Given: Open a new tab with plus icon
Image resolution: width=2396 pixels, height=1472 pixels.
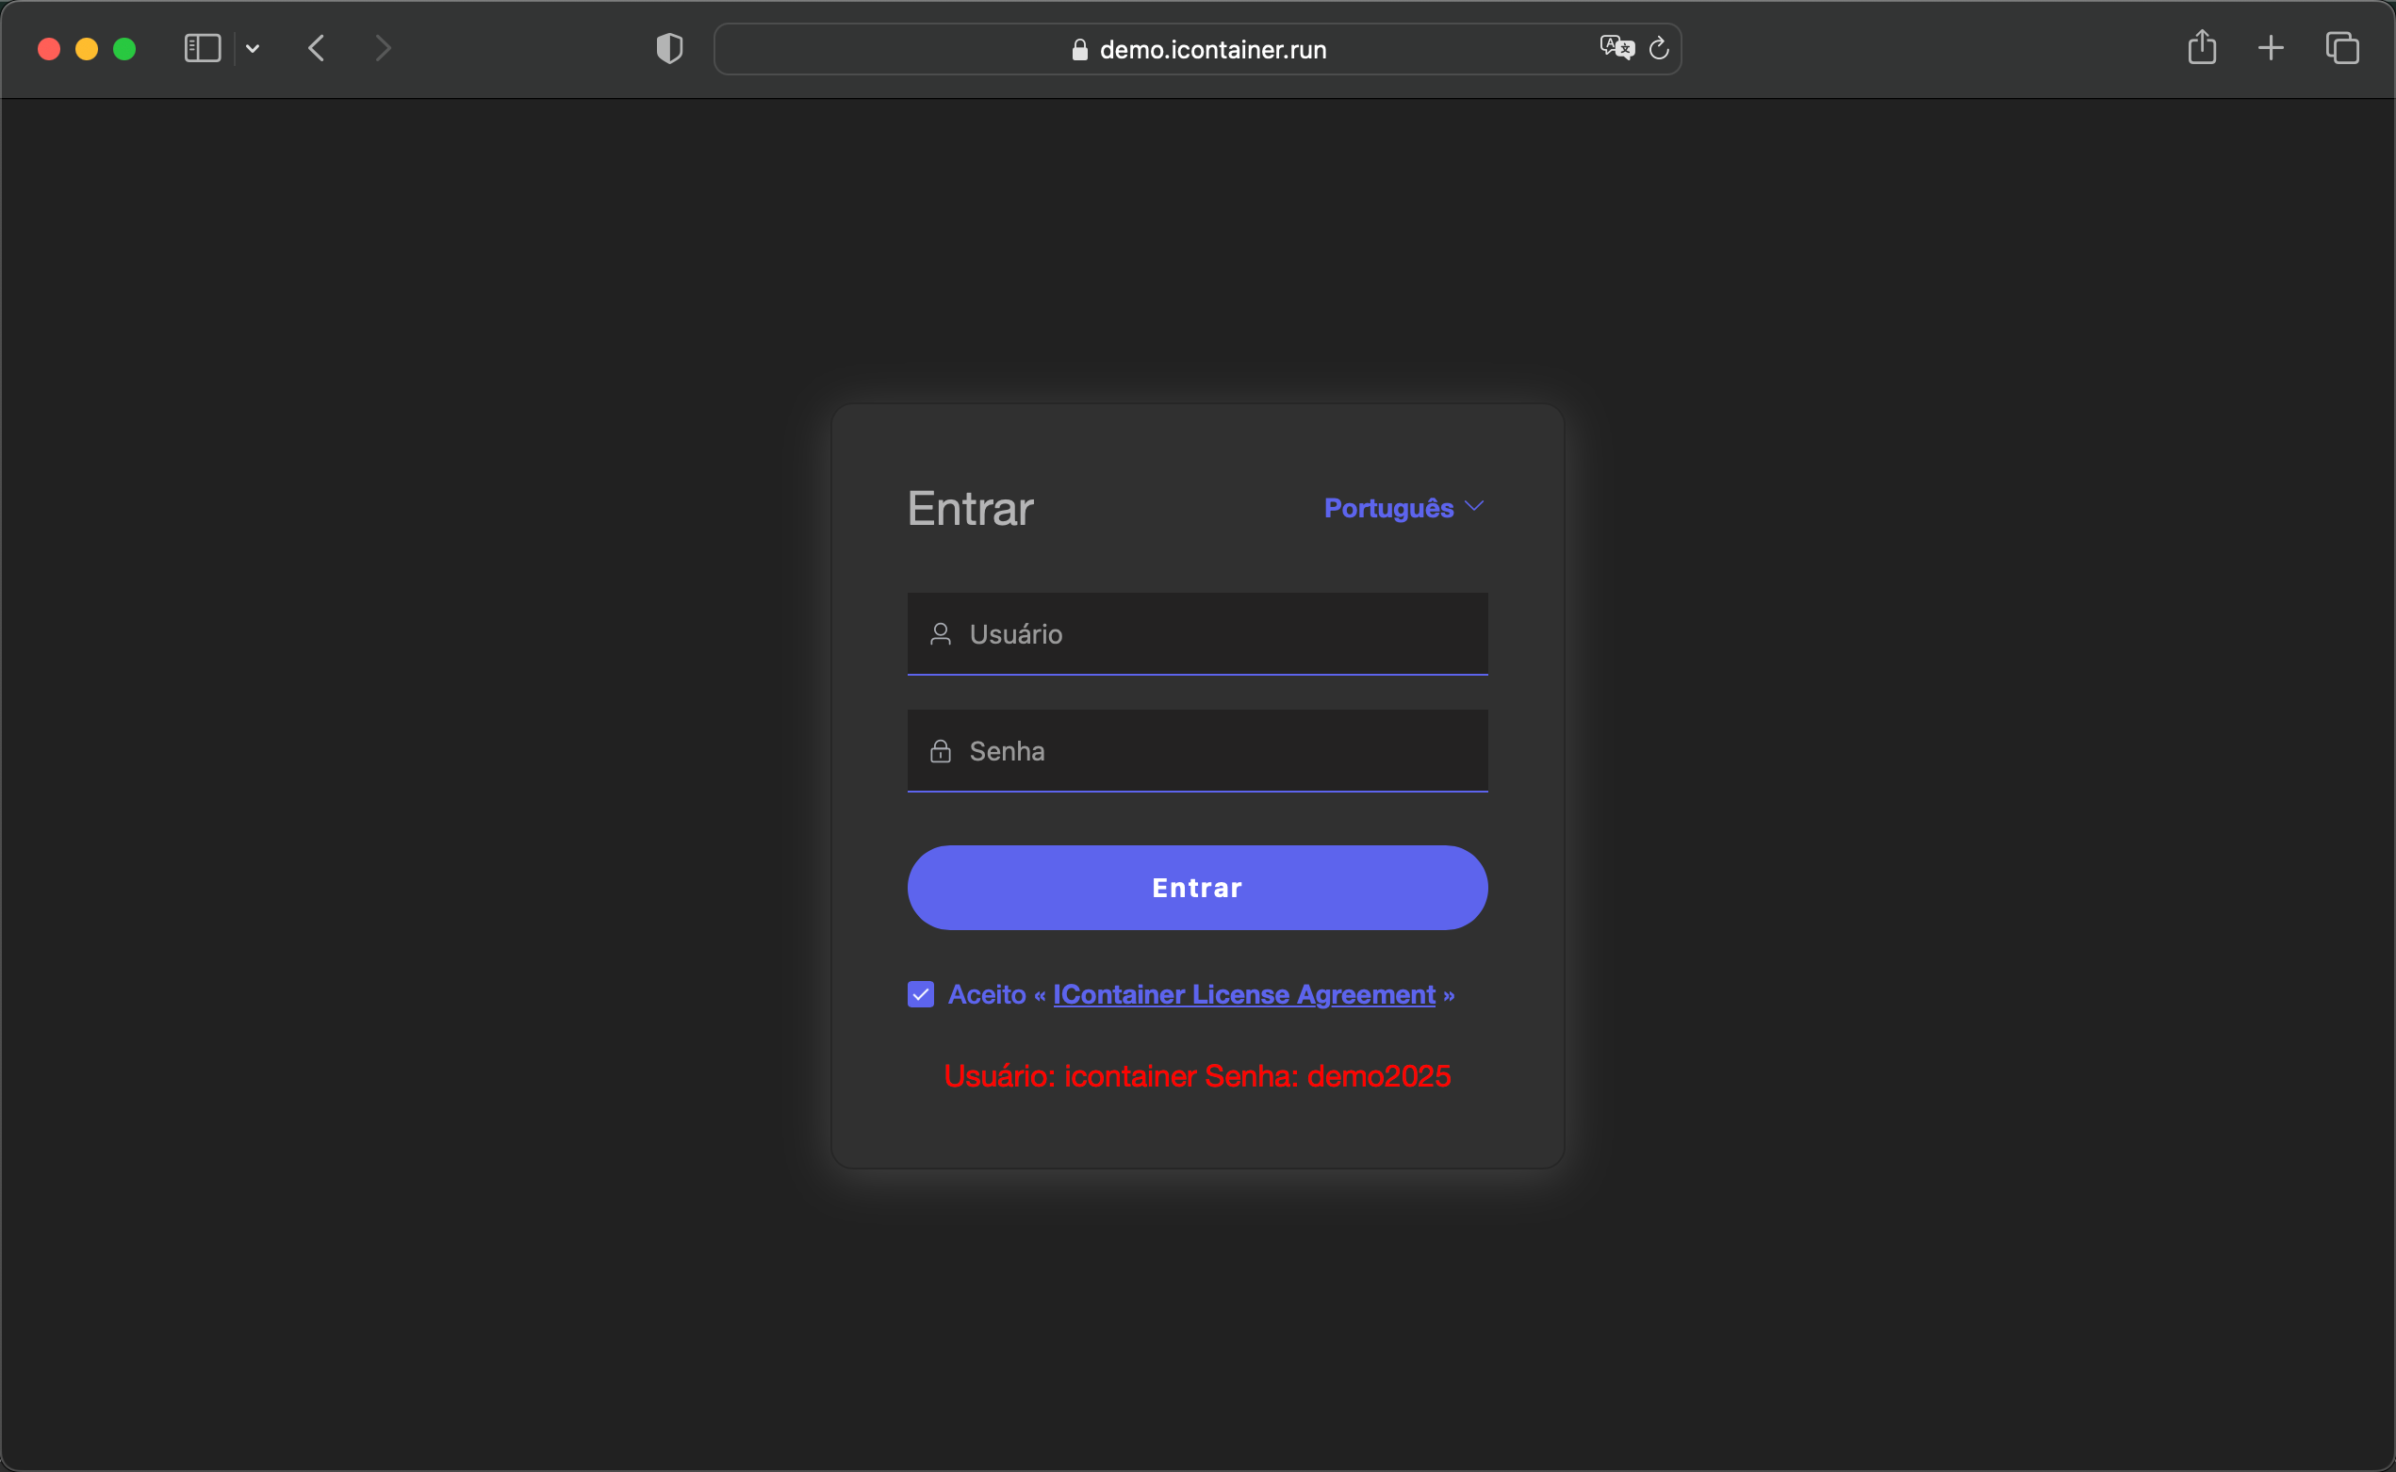Looking at the screenshot, I should [x=2271, y=48].
